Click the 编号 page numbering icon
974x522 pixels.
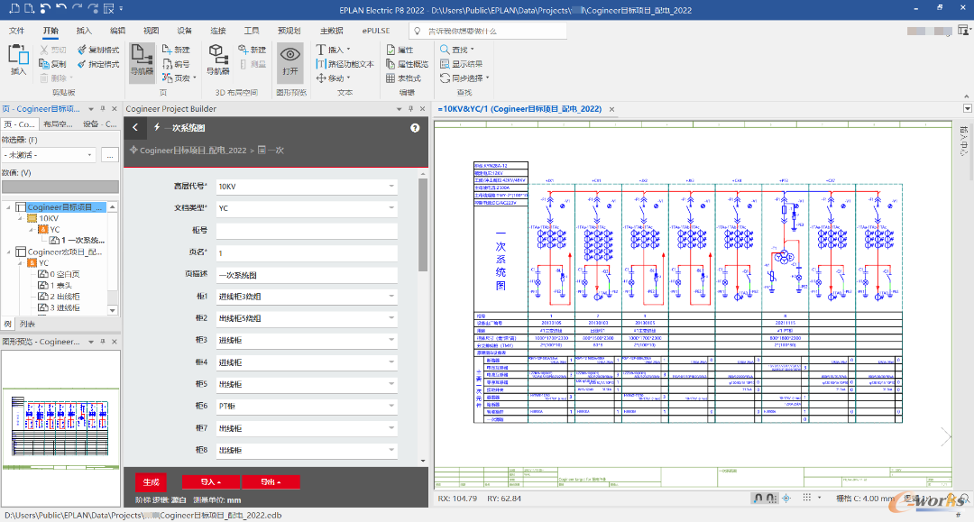point(167,64)
